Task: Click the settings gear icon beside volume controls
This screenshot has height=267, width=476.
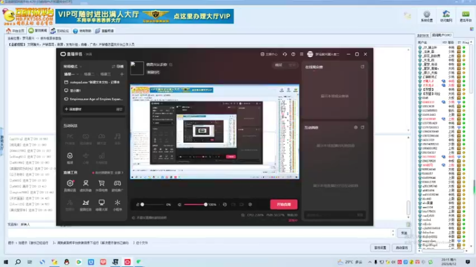Action: [250, 205]
